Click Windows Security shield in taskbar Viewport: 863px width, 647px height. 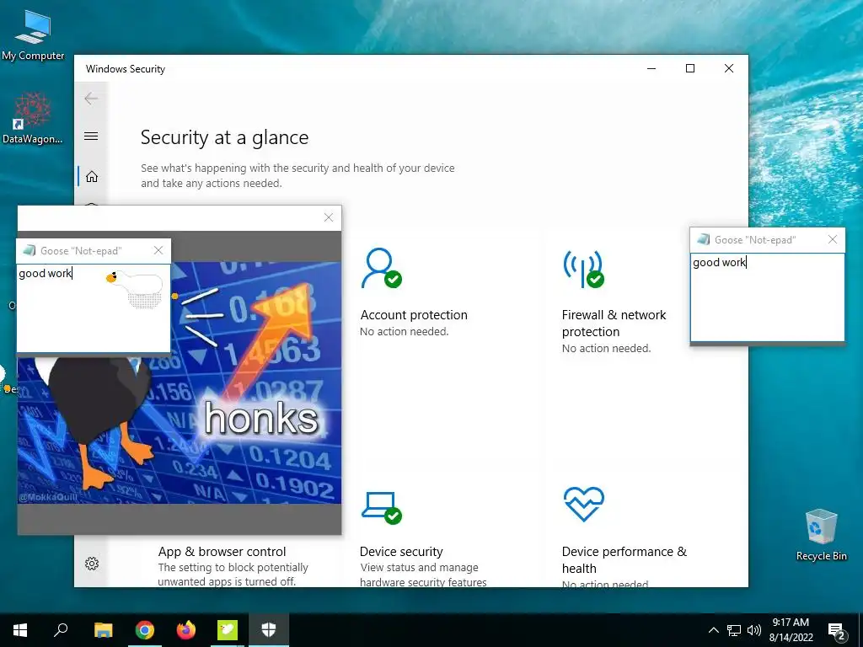pyautogui.click(x=269, y=630)
